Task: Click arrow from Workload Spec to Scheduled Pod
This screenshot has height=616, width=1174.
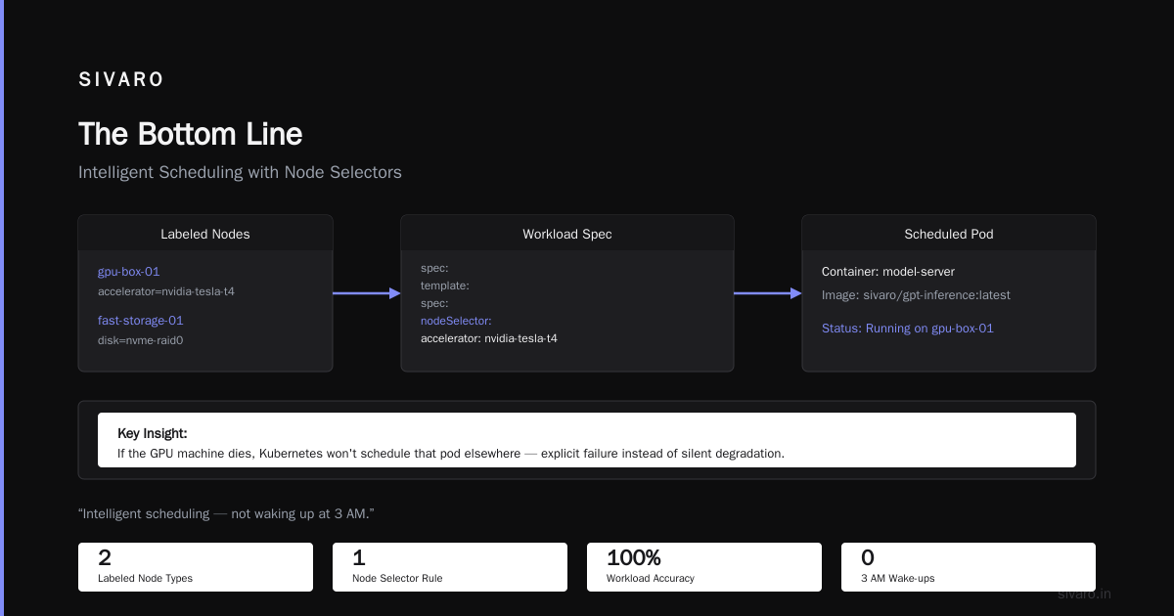Action: coord(768,293)
